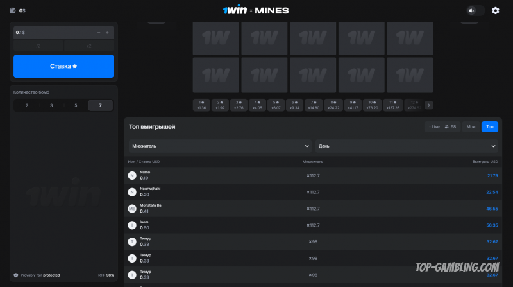This screenshot has height=287, width=513.
Task: Select the step 11 chip with x137.26
Action: tap(393, 105)
